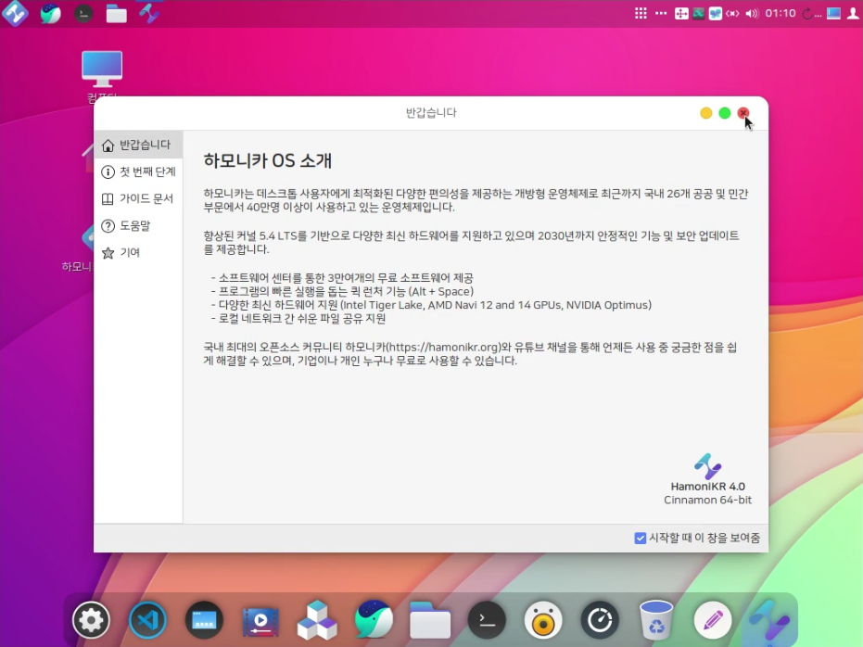Open Visual Studio Code from the dock
Viewport: 863px width, 647px height.
[147, 620]
